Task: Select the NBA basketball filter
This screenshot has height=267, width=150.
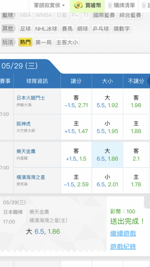Action: click(x=26, y=15)
